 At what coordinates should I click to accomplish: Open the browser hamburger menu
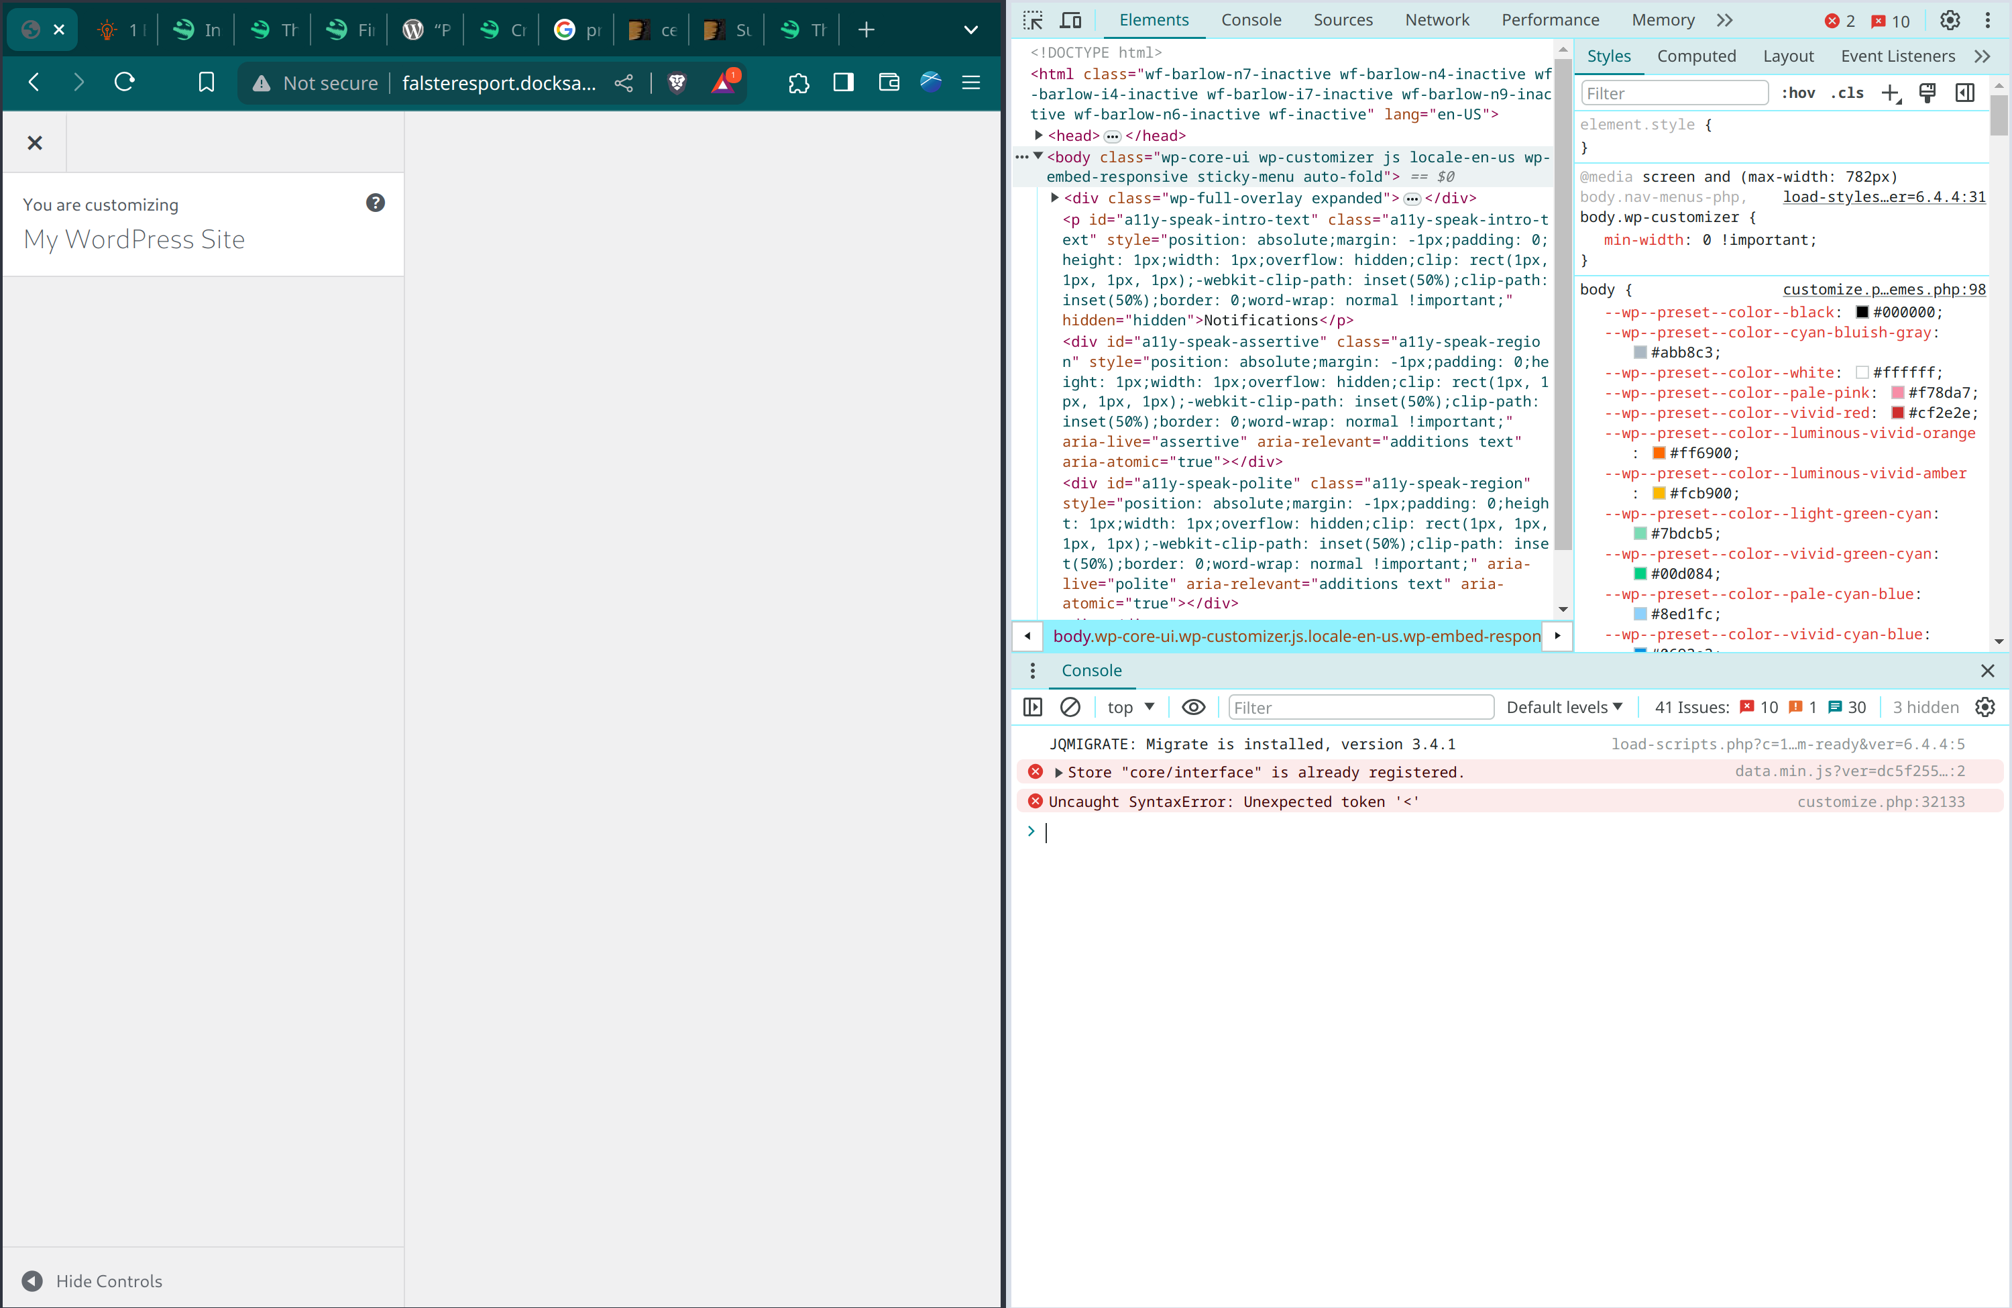[x=971, y=82]
